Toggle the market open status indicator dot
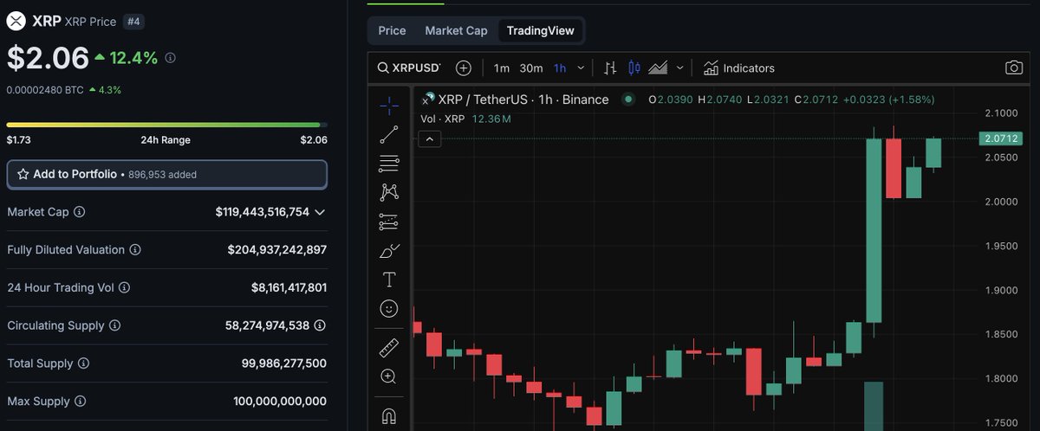This screenshot has height=431, width=1040. [628, 100]
